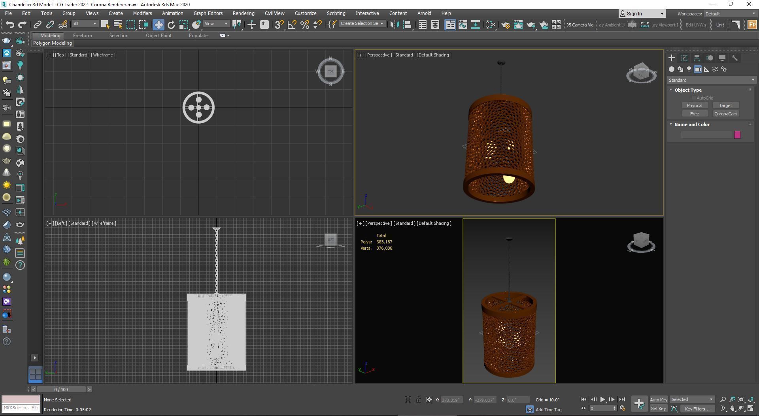The height and width of the screenshot is (416, 759).
Task: Open the Utilities command panel tab
Action: click(x=735, y=58)
